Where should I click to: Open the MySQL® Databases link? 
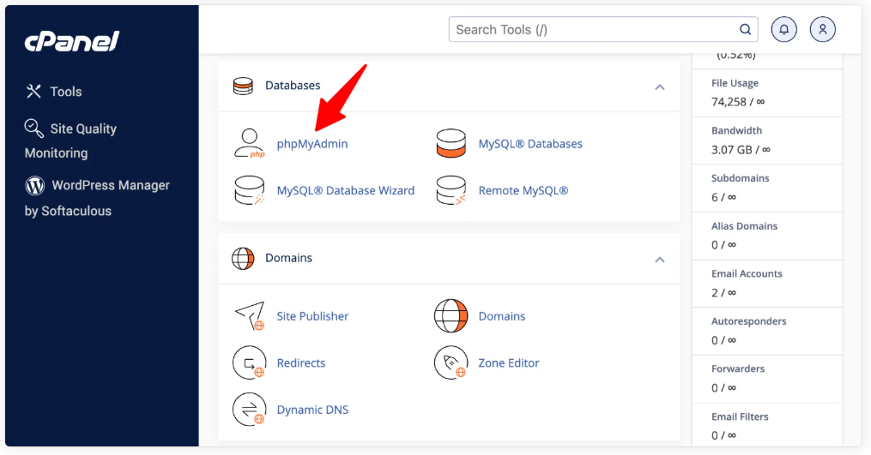point(530,144)
